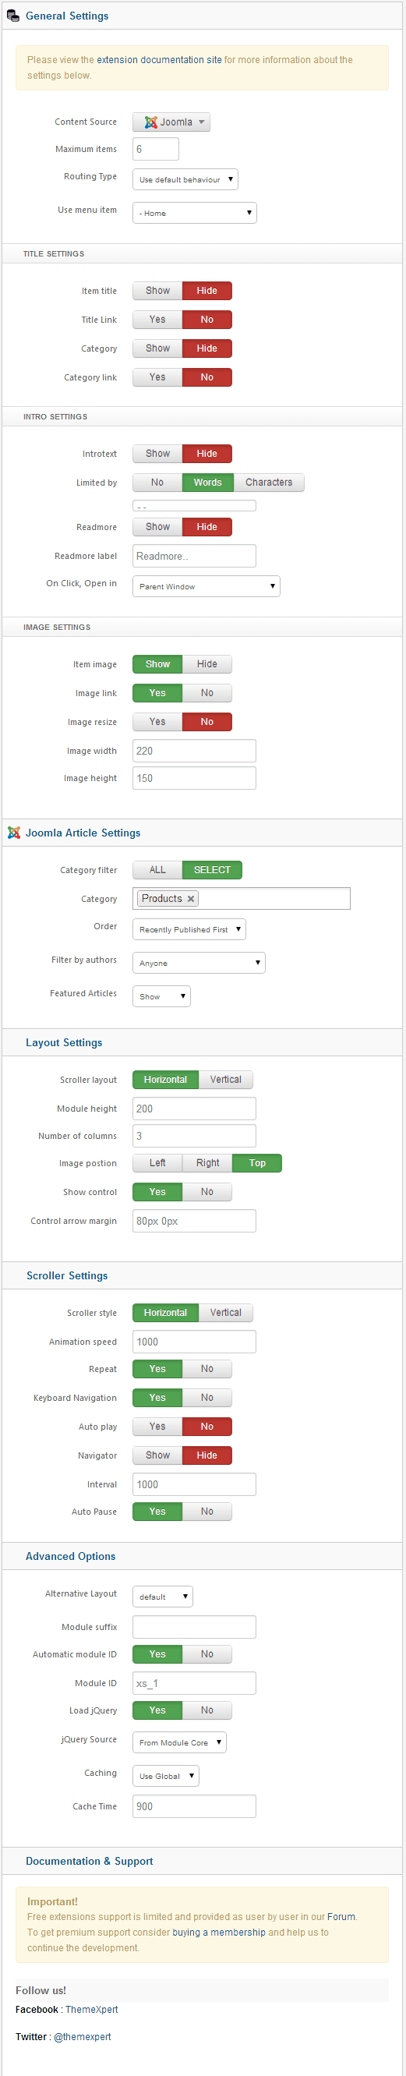Choose ALL for Category filter

(x=158, y=870)
